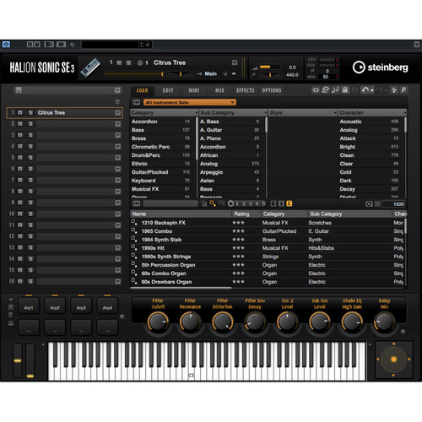Click the plug-in power bypass icon
Screen dimensions: 422x422
click(x=6, y=44)
